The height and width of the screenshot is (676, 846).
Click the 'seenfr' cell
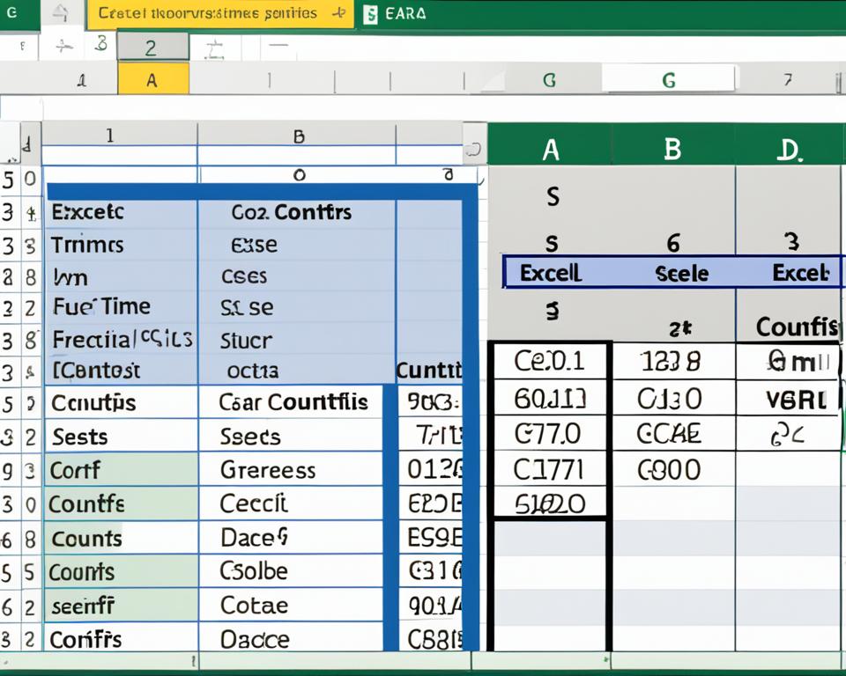121,606
